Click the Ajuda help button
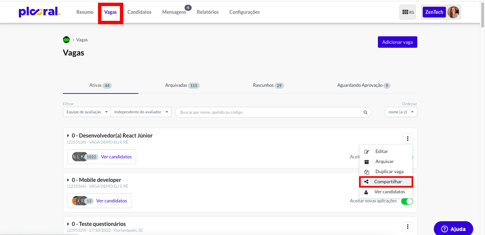485x235 pixels. click(x=453, y=229)
